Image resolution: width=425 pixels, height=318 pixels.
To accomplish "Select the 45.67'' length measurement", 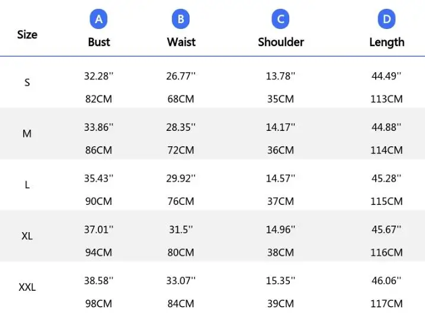I will (x=386, y=229).
